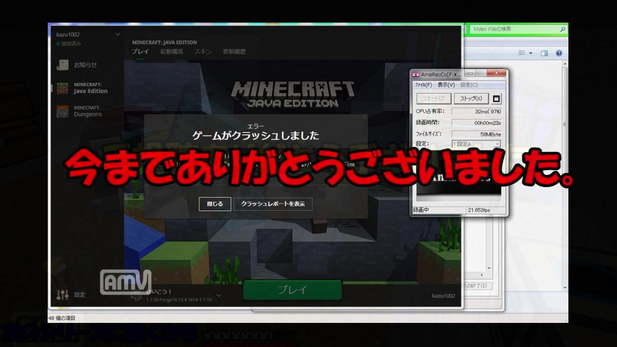Close the crash dialog with 閉じる
Viewport: 617px width, 347px height.
point(215,204)
